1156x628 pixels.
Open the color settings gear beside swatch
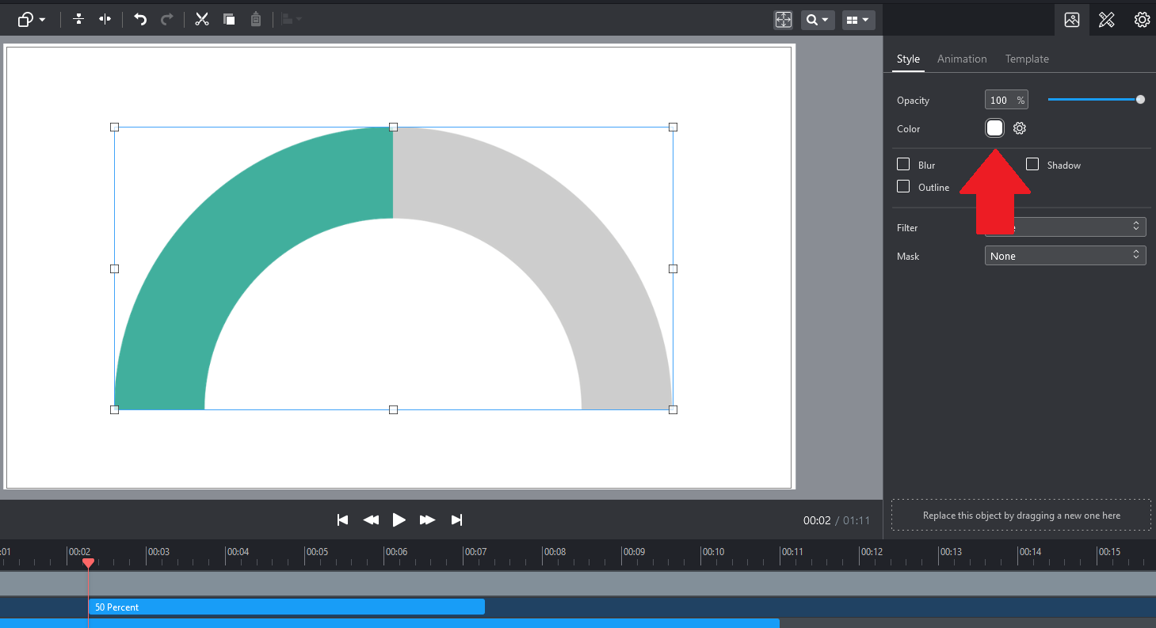point(1020,128)
